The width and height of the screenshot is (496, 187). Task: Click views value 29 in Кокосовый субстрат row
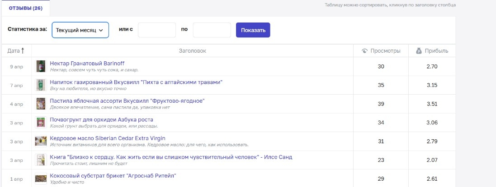(381, 179)
